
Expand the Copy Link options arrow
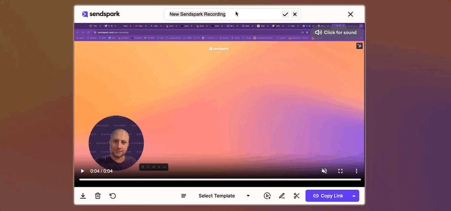coord(354,196)
